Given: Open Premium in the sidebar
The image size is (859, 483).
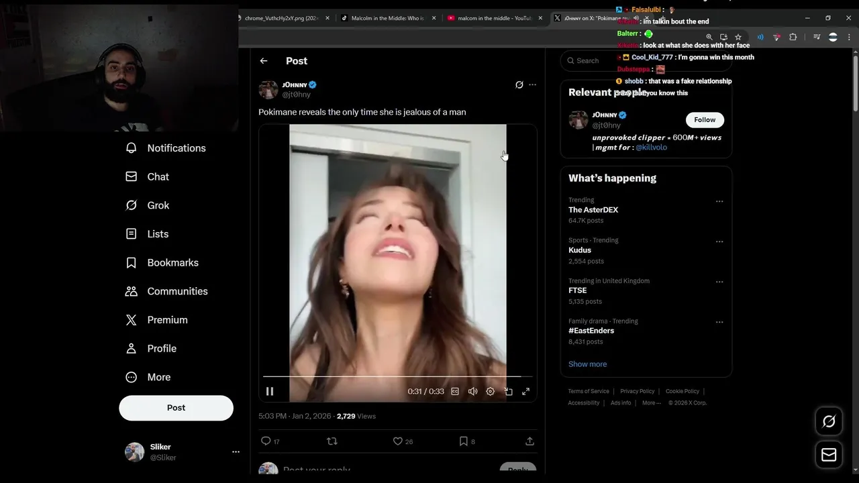Looking at the screenshot, I should 156,320.
